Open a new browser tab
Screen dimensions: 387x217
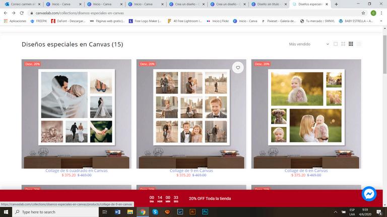click(336, 4)
